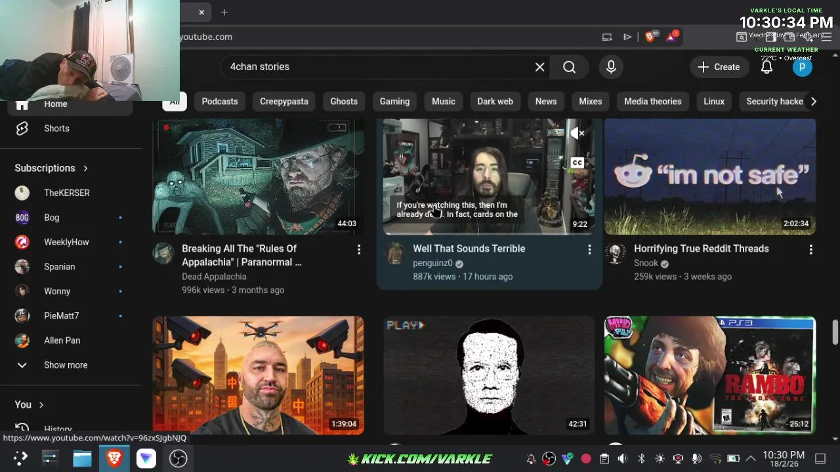
Task: Toggle the system notifications bell in tray
Action: 531,459
